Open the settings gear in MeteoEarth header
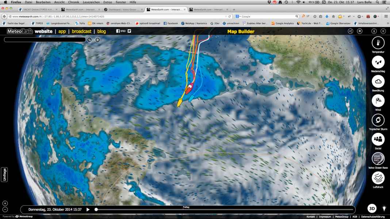Screen dimensions: 390x219 click(x=360, y=31)
